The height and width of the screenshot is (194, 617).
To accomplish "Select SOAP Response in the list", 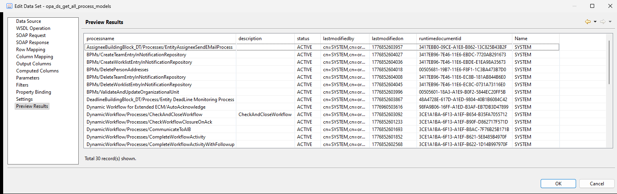I will point(32,42).
